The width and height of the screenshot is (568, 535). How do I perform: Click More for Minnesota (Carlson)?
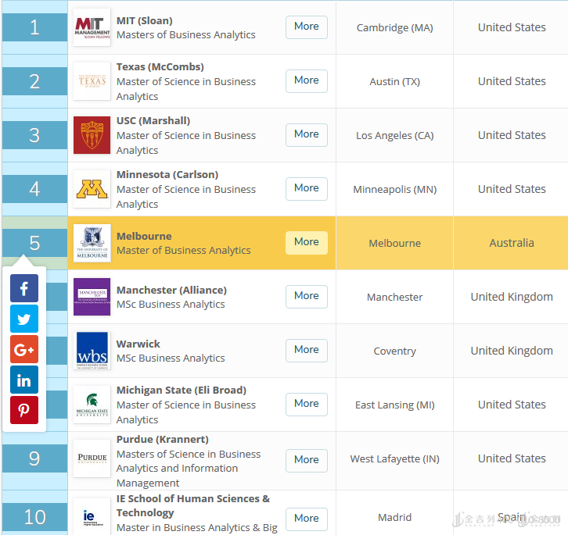[x=307, y=189]
